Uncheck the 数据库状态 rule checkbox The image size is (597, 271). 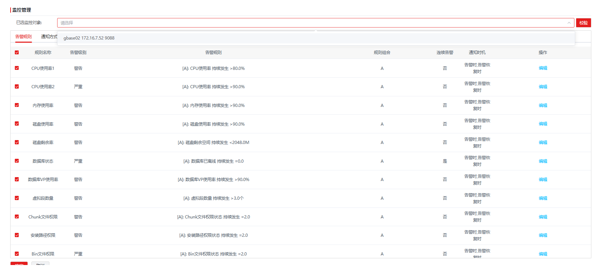pyautogui.click(x=17, y=161)
